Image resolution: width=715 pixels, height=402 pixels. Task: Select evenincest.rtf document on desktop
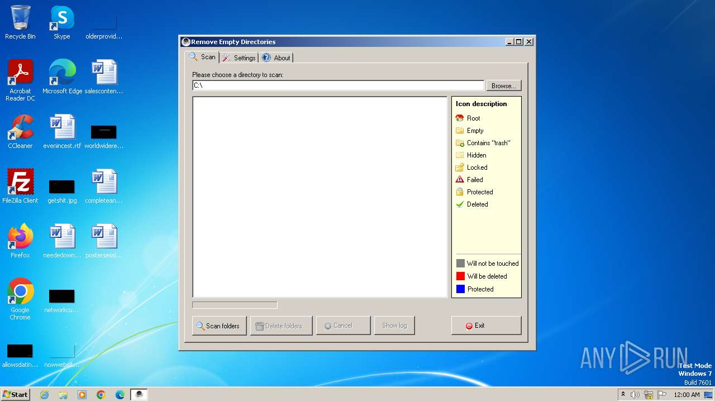(62, 132)
